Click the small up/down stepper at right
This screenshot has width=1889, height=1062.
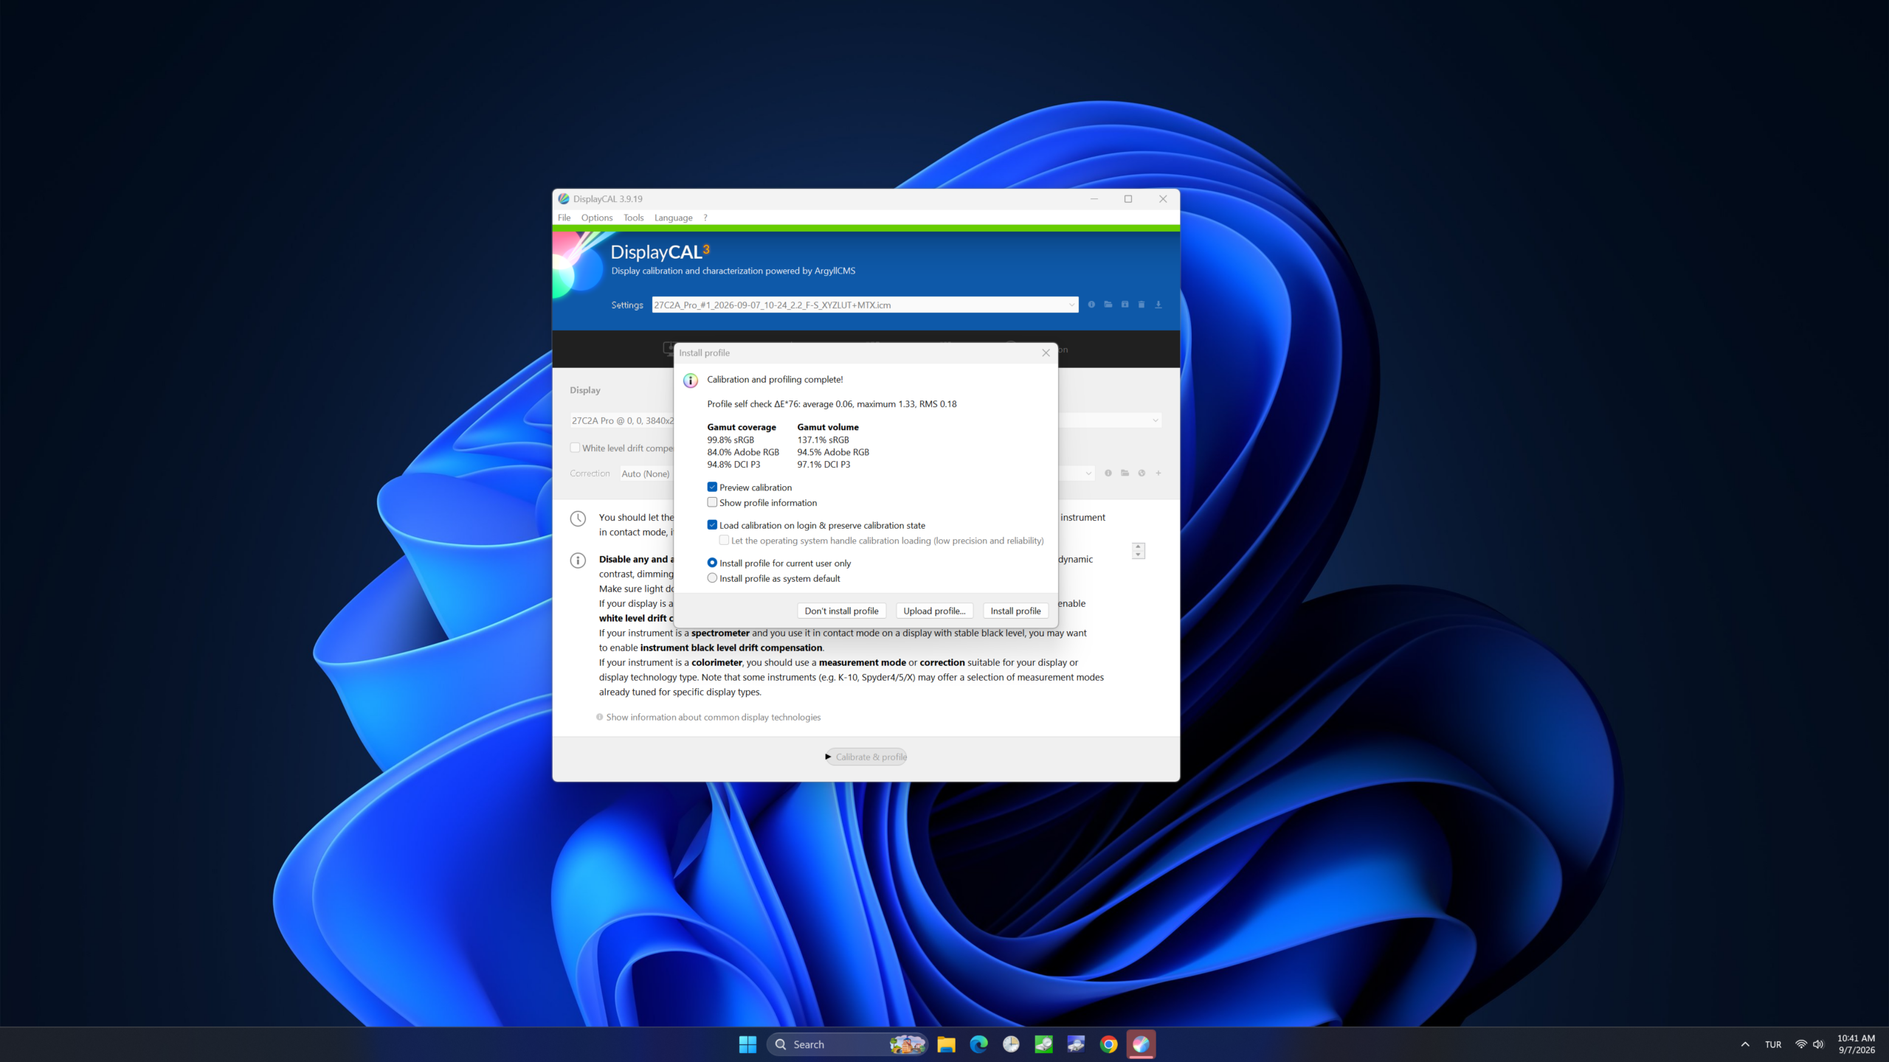pyautogui.click(x=1139, y=551)
